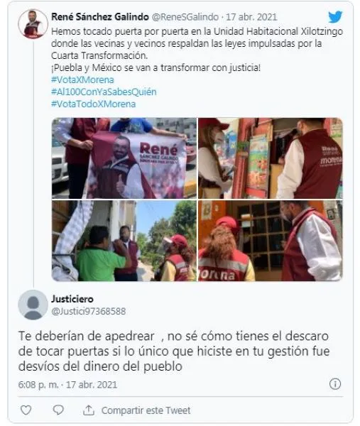Click the Twitter bird logo
Image resolution: width=360 pixels, height=426 pixels.
(x=335, y=17)
